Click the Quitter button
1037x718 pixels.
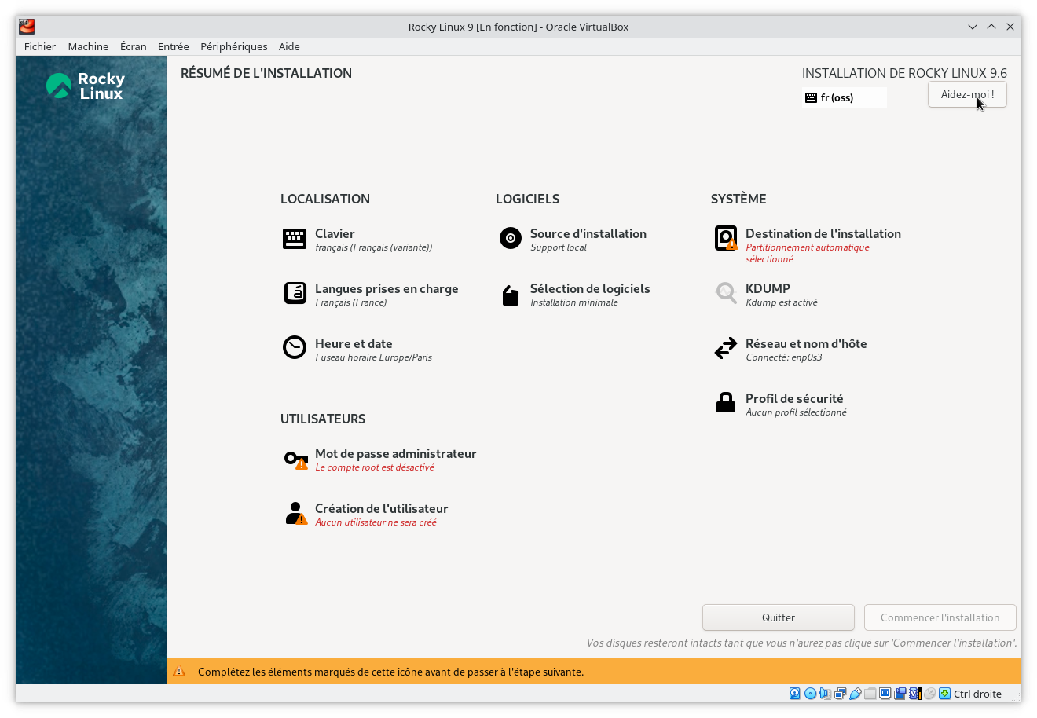778,617
